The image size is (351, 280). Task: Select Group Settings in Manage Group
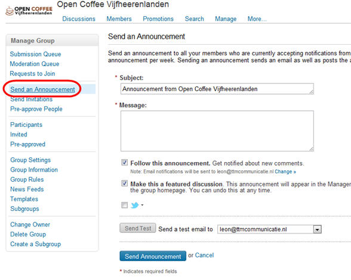click(30, 160)
